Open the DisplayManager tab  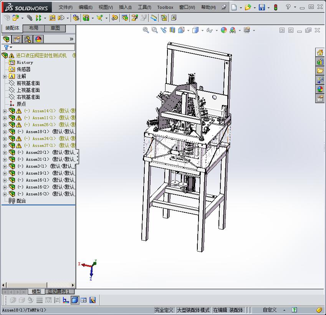coord(38,39)
